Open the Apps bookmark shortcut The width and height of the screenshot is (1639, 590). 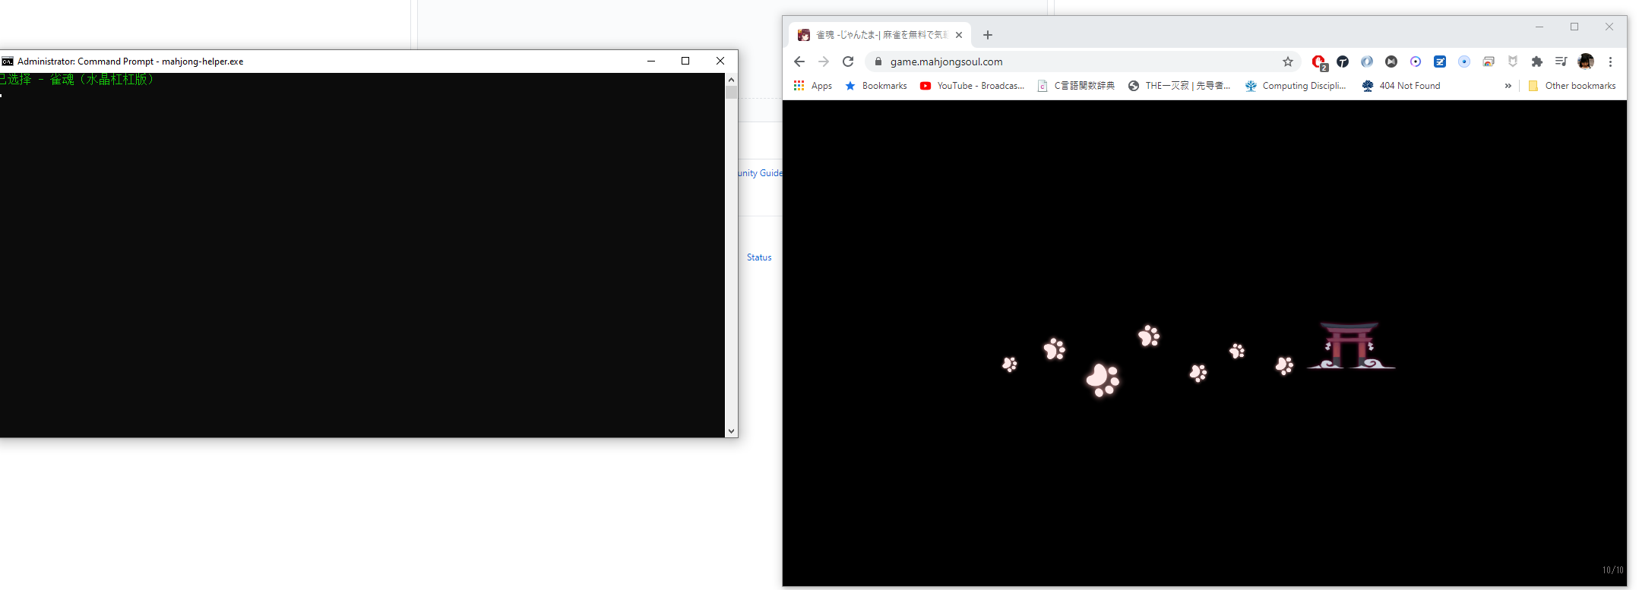click(812, 86)
